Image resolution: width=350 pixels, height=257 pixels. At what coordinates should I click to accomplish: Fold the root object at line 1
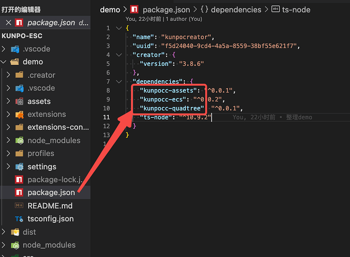click(119, 28)
